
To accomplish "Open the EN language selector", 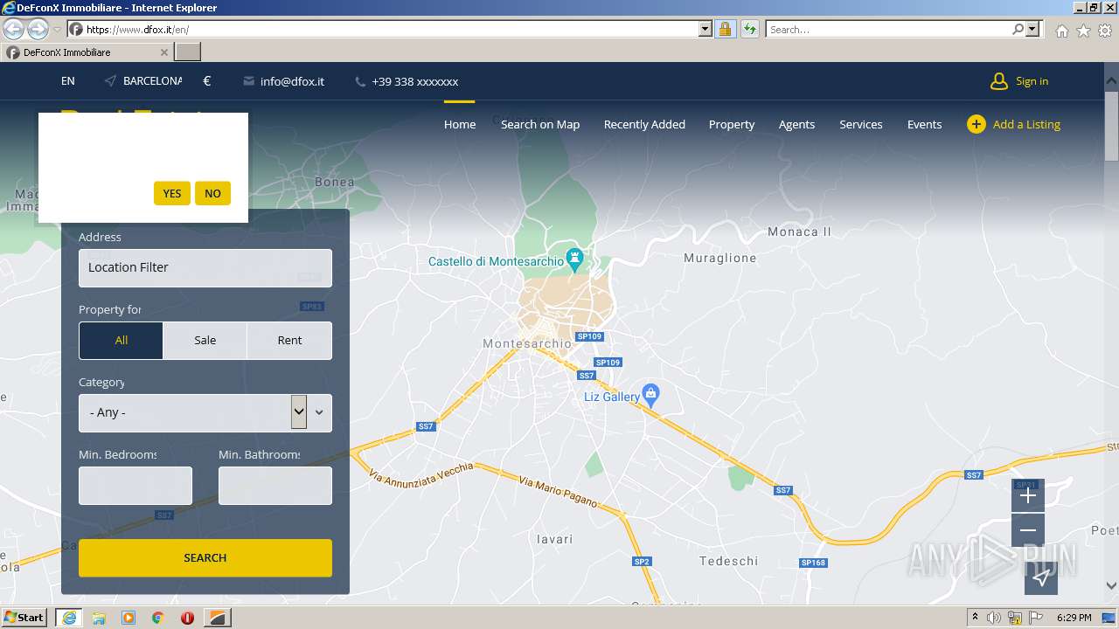I will [68, 81].
